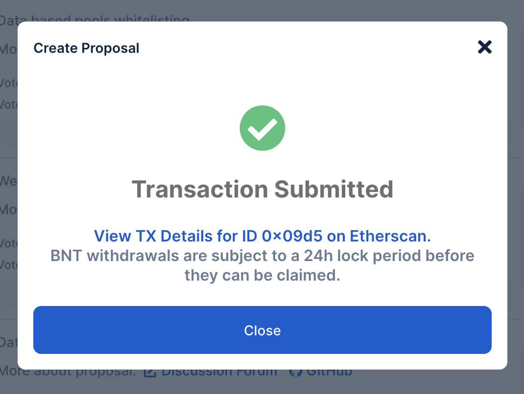Click the X to dismiss Create Proposal dialog
The height and width of the screenshot is (394, 524).
point(484,47)
